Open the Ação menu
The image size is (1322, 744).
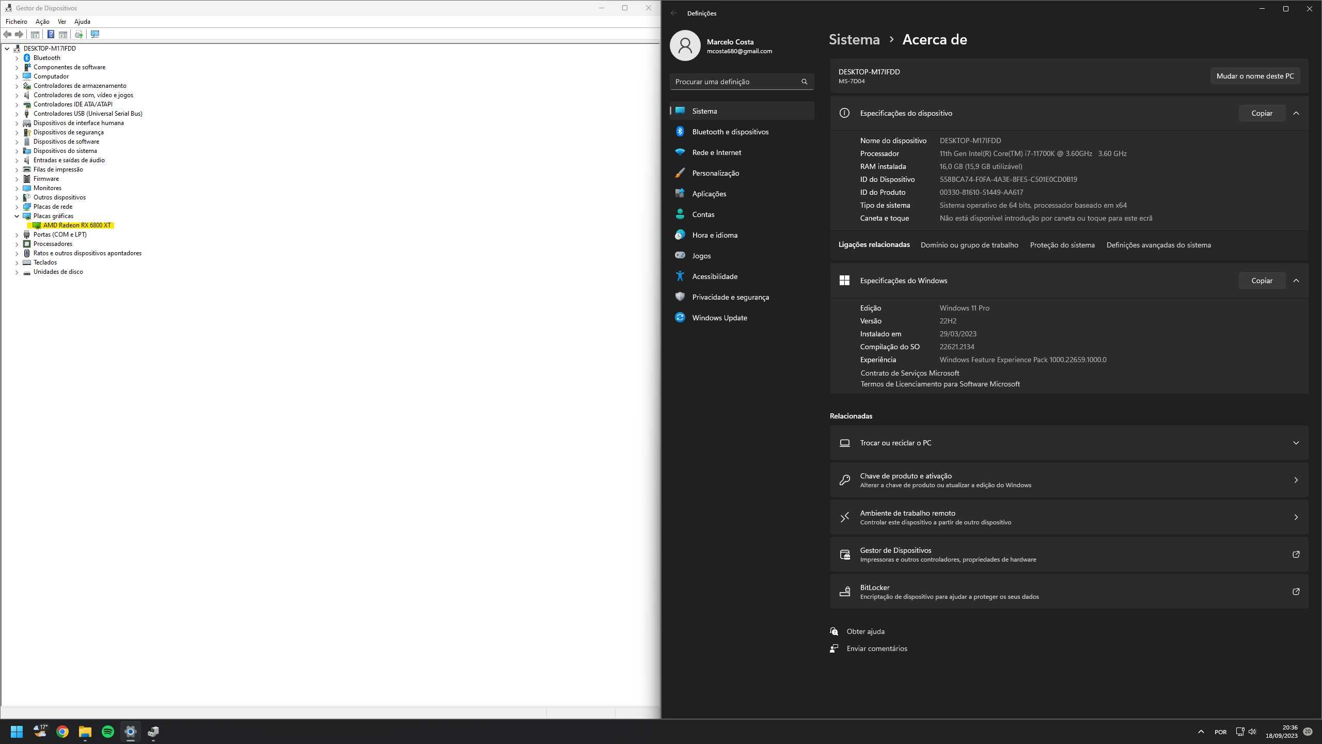pos(42,22)
